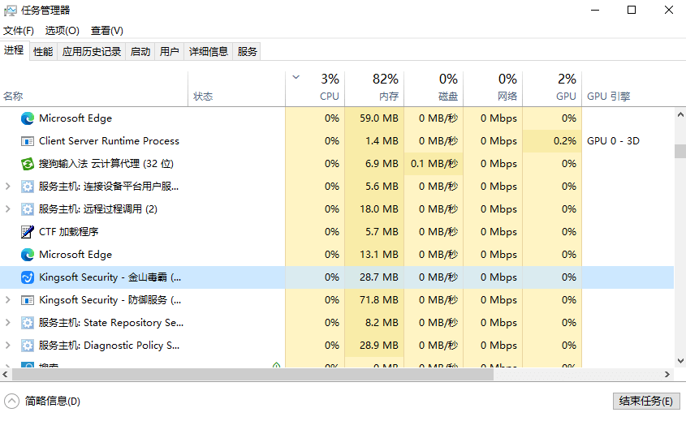Click the vertical scrollbar down arrow
Viewport: 686px width, 421px height.
tap(680, 362)
